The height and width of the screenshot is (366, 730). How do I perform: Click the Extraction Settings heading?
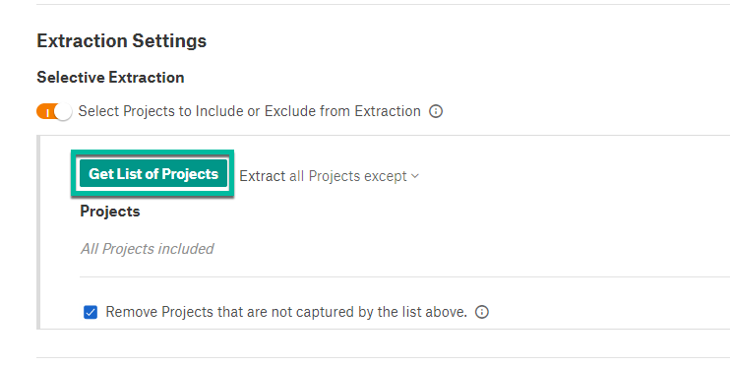(x=122, y=41)
